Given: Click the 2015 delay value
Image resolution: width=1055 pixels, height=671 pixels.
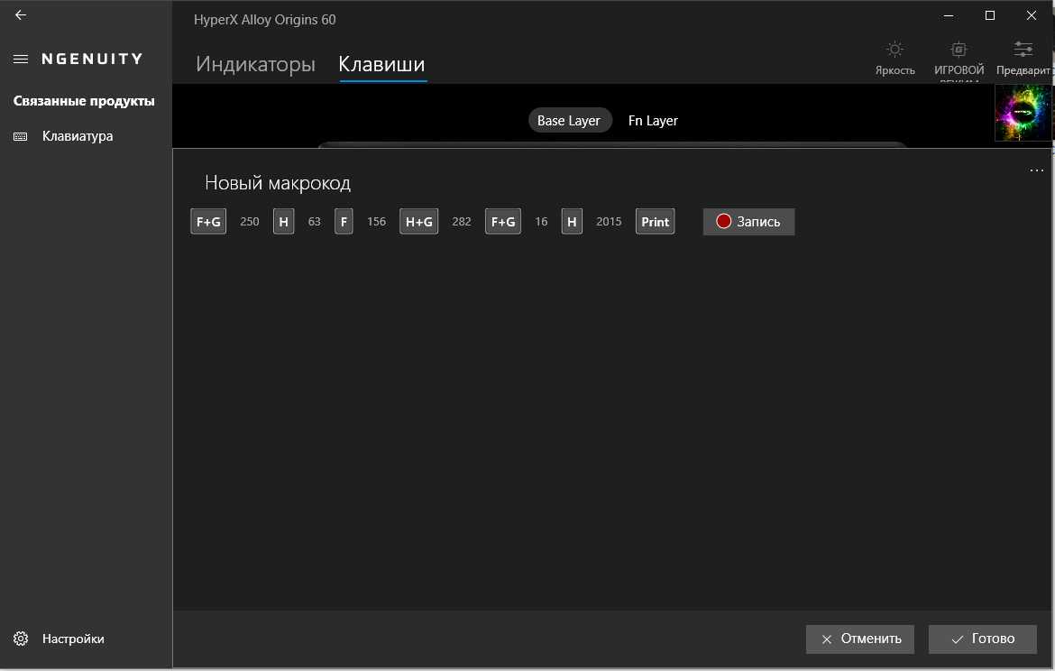Looking at the screenshot, I should tap(609, 221).
